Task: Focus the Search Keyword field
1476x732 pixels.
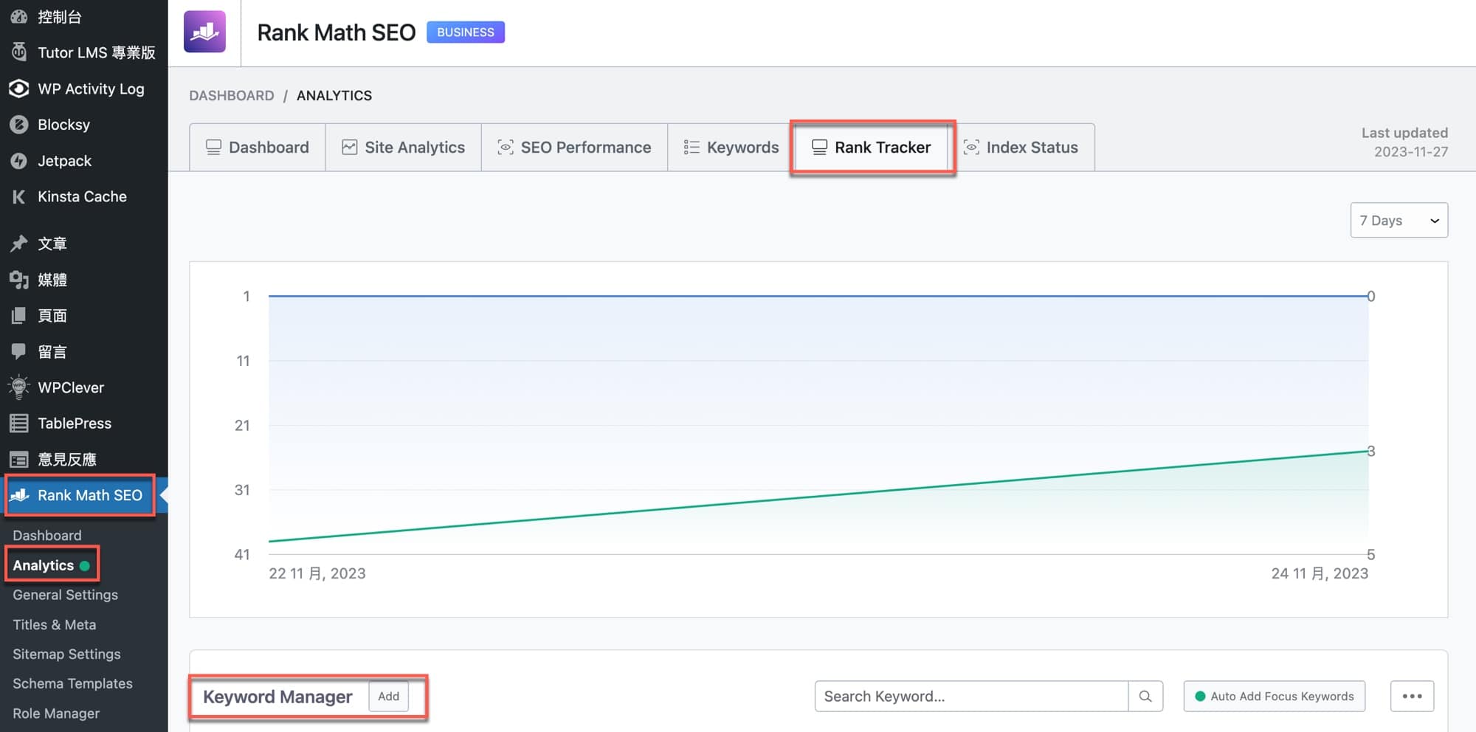Action: point(971,696)
